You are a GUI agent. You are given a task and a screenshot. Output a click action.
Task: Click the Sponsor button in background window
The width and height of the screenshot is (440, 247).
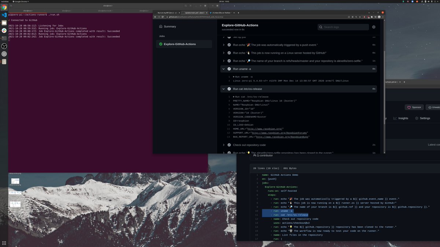[x=414, y=107]
